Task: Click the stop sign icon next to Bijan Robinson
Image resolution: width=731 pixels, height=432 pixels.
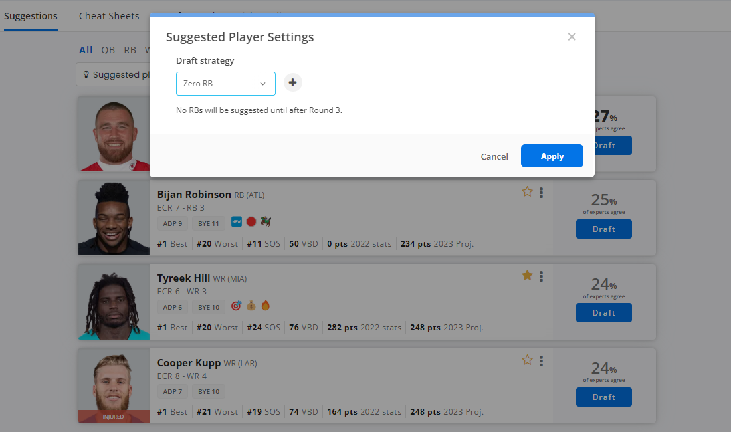Action: click(251, 221)
